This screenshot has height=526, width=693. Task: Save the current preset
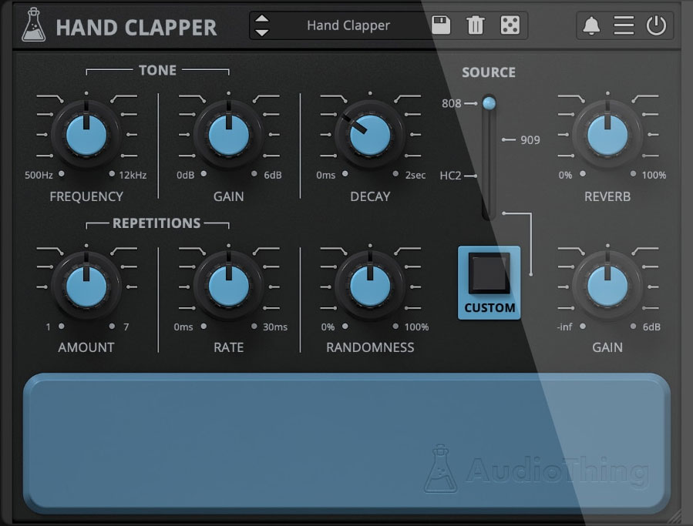point(439,25)
